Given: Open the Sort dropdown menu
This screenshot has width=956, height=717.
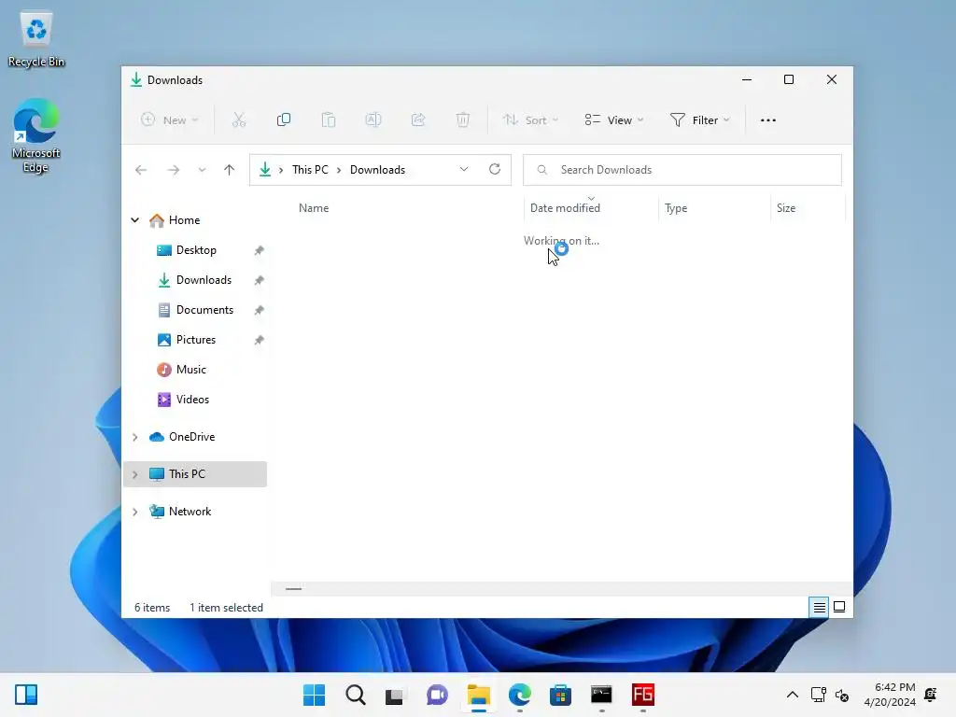Looking at the screenshot, I should 530,120.
